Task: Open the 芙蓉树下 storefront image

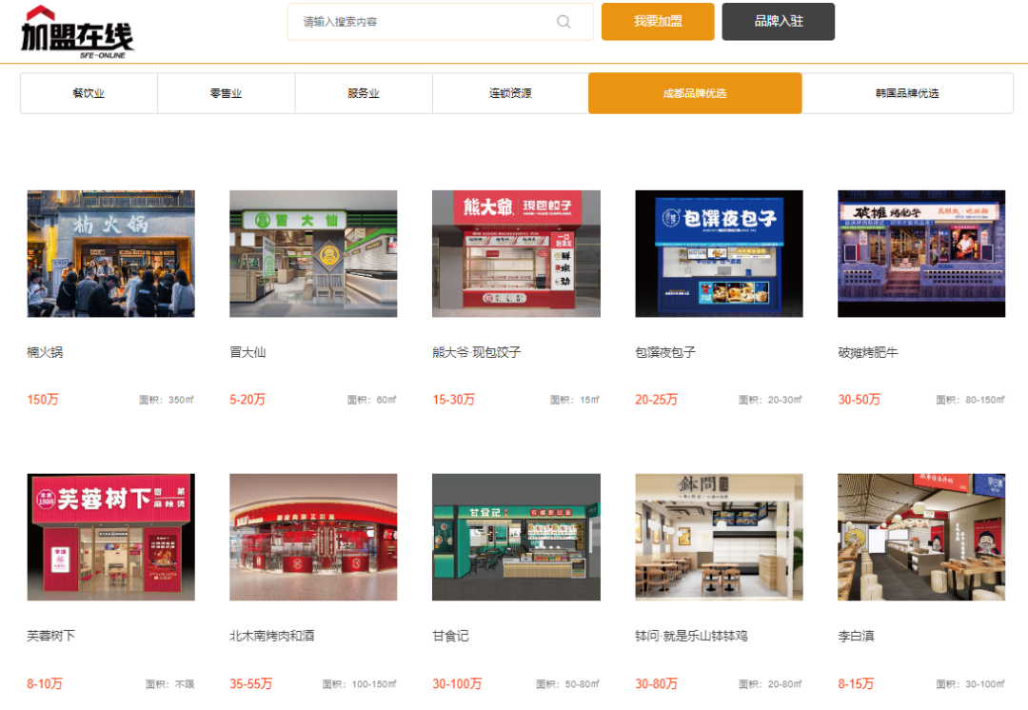Action: pos(110,537)
